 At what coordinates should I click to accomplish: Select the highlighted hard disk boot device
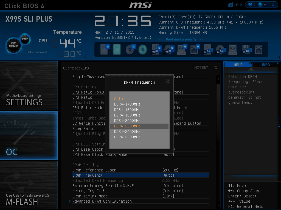coord(117,49)
